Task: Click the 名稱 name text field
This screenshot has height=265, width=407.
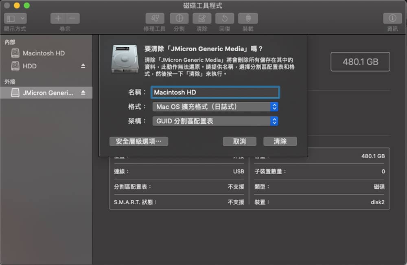Action: [215, 92]
